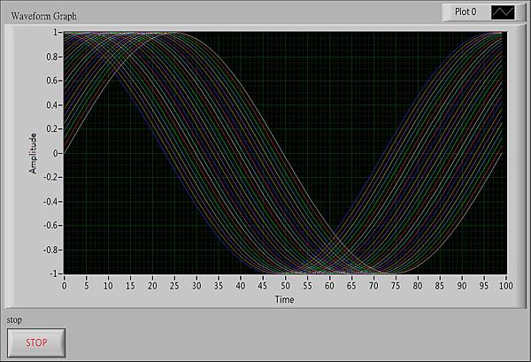Click the Waveform Graph title label
The image size is (531, 362).
tap(43, 15)
